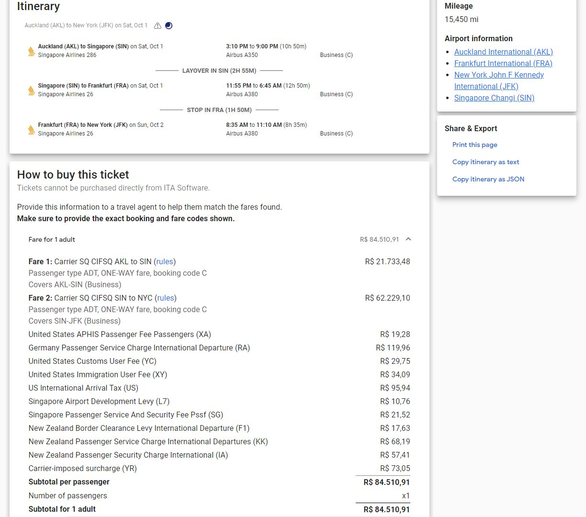This screenshot has width=586, height=517.
Task: Click the R$ 119,96 Germany charge amount
Action: (393, 348)
